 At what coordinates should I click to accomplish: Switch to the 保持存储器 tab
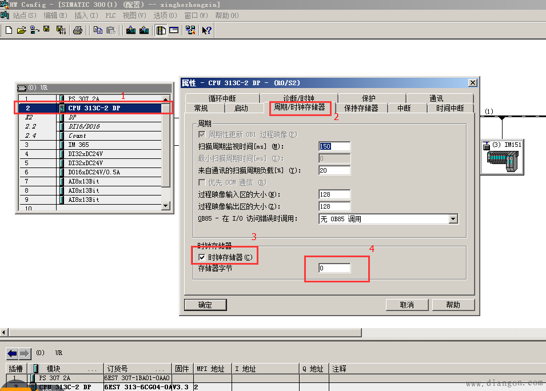click(x=361, y=108)
